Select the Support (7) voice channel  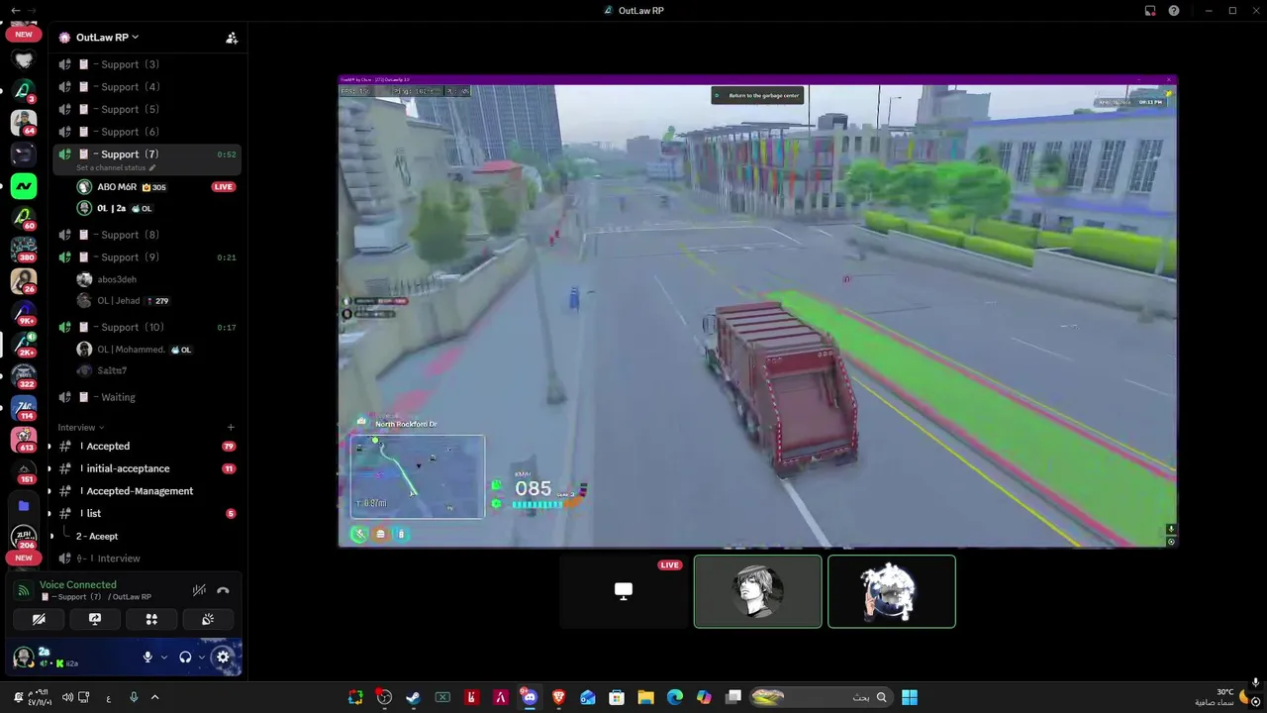coord(146,154)
